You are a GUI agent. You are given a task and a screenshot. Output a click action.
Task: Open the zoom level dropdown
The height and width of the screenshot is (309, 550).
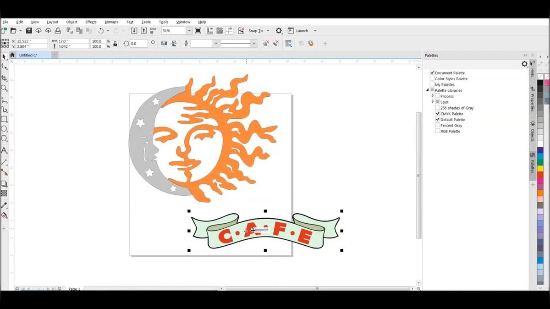pos(189,31)
